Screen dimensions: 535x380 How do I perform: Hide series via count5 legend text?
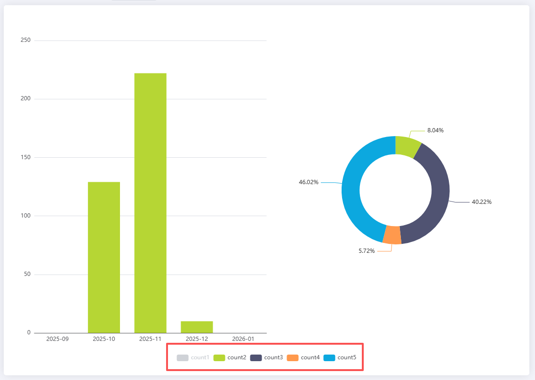[347, 358]
